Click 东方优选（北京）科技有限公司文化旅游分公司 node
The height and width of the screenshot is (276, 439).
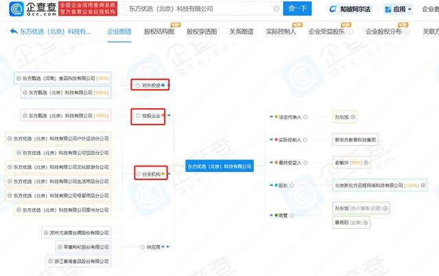(x=58, y=167)
